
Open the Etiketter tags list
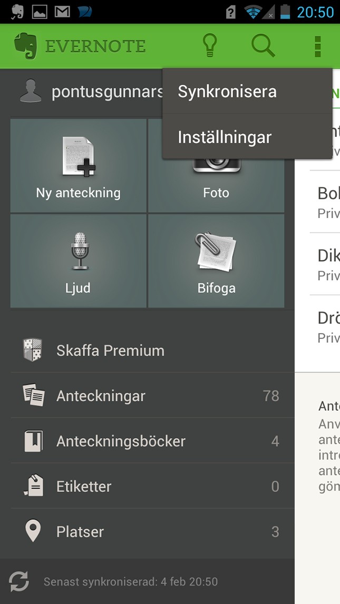click(x=84, y=486)
